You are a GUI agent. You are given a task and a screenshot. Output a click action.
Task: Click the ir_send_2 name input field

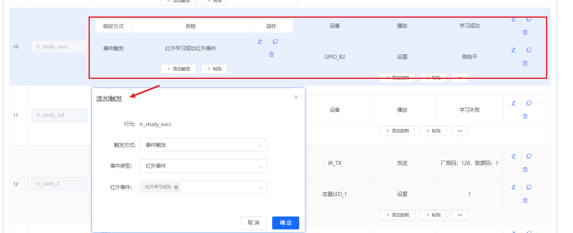59,184
